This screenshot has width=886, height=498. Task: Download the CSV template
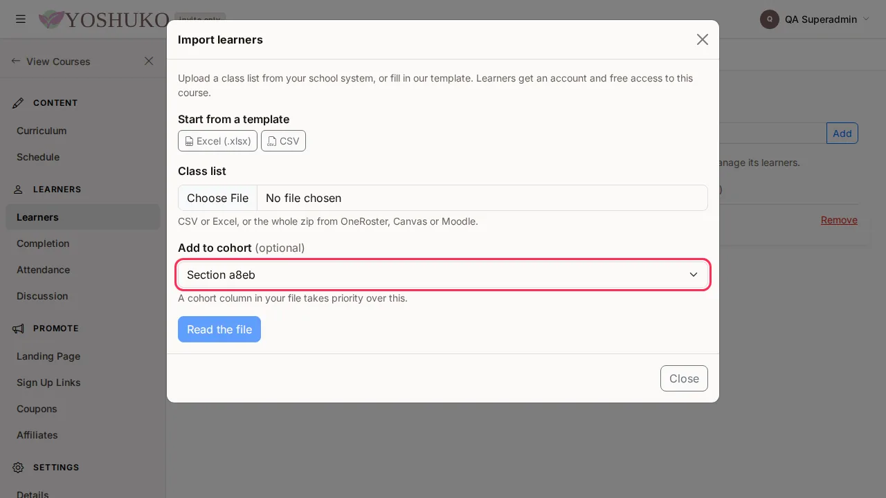[283, 141]
